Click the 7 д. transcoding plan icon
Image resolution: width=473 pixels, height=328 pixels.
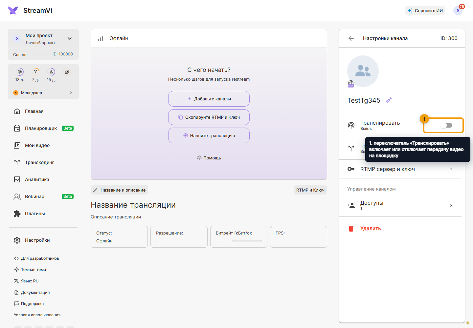point(35,72)
